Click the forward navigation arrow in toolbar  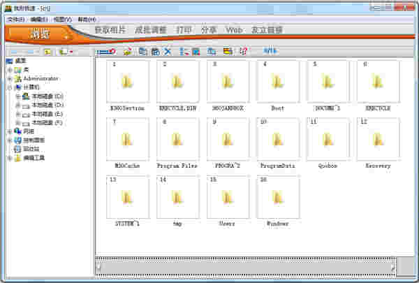(31, 51)
